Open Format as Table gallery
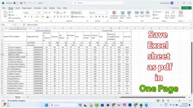The image size is (193, 108). click(x=123, y=15)
